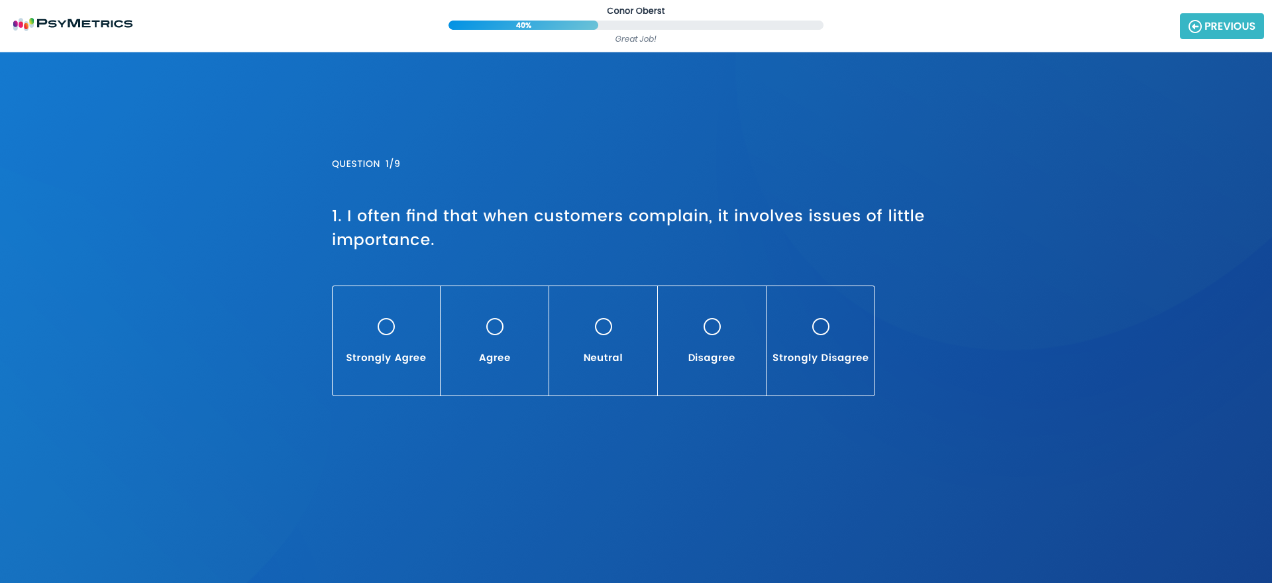Screen dimensions: 1272x583
Task: Click the Conor Oberst name at the top
Action: click(x=635, y=11)
